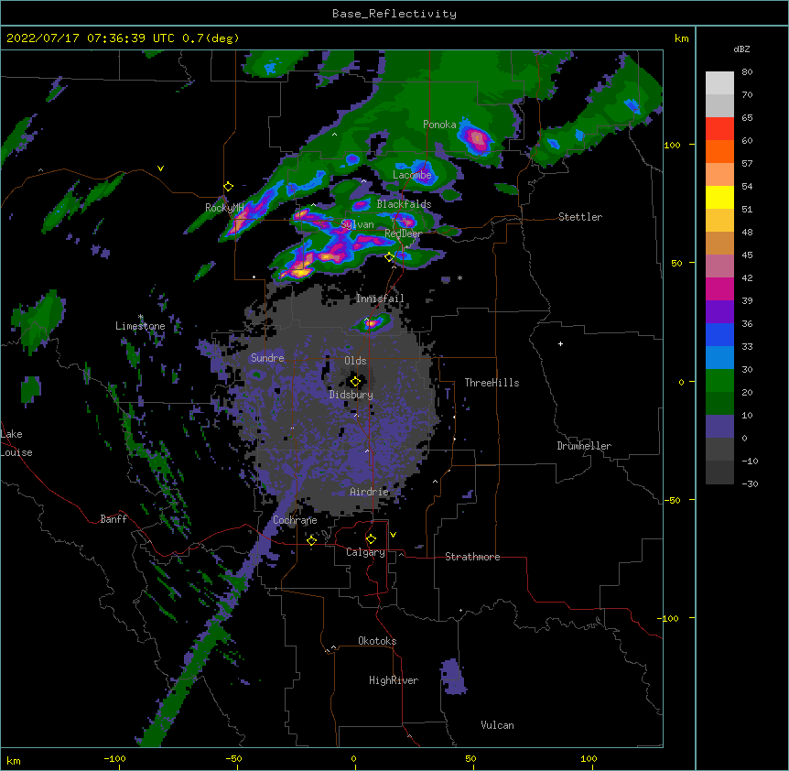Pick the royal blue swatch in the dBZ legend
Image resolution: width=789 pixels, height=771 pixels.
coord(719,334)
